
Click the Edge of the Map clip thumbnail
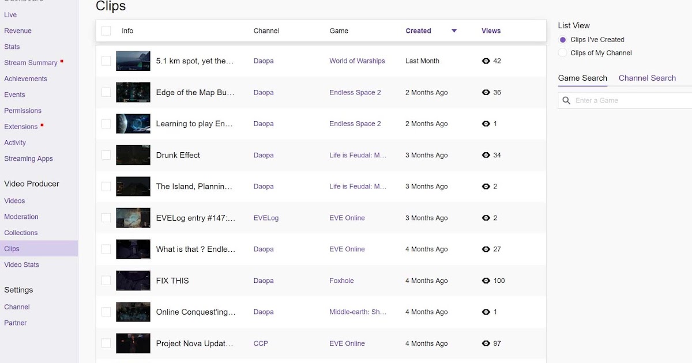pos(133,92)
